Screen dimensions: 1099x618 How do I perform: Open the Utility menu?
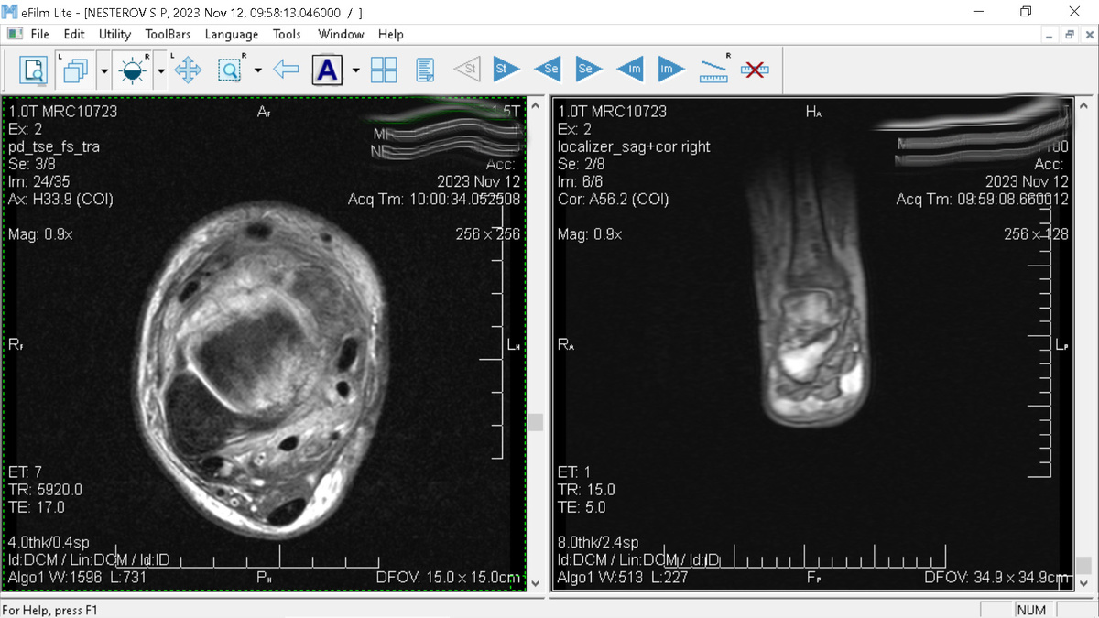pyautogui.click(x=115, y=34)
